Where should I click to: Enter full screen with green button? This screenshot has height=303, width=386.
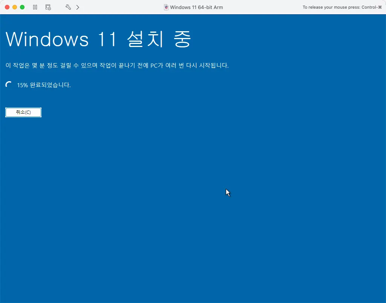(22, 7)
